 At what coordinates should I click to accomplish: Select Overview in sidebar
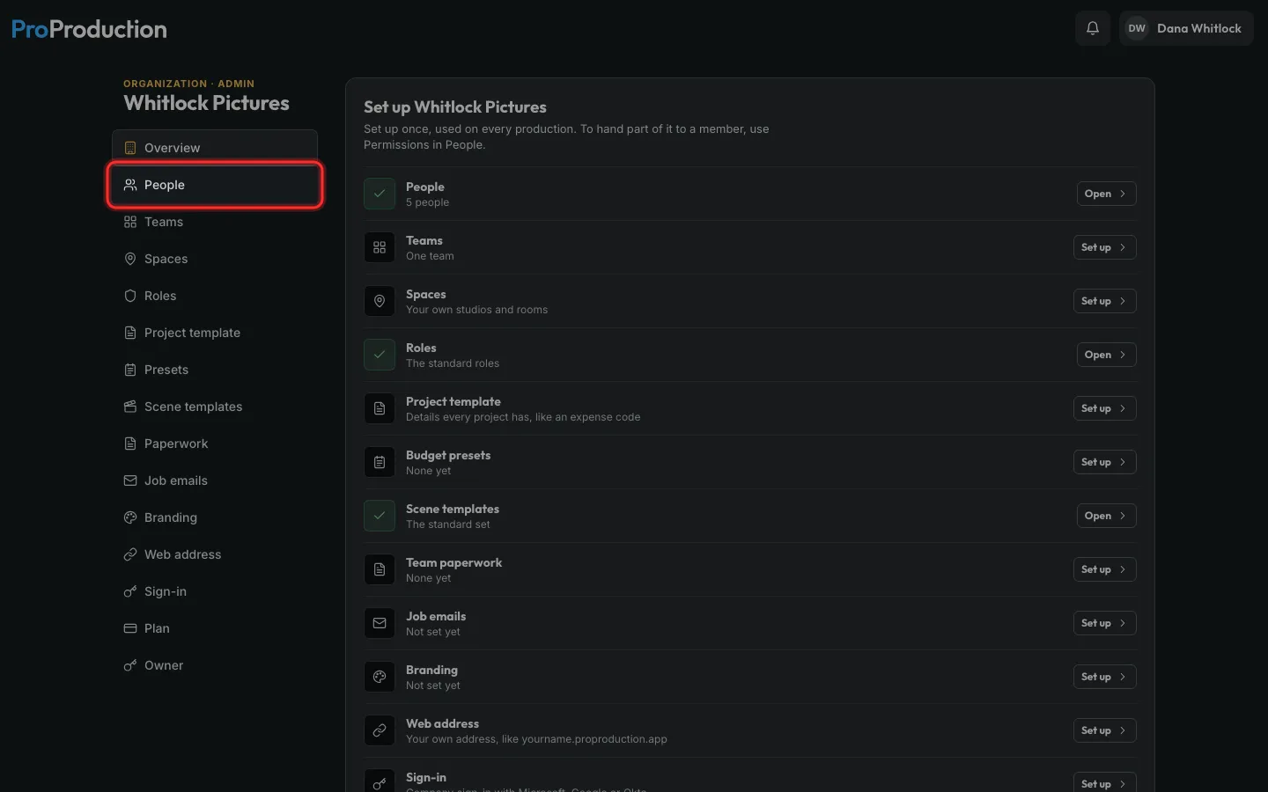(x=215, y=148)
